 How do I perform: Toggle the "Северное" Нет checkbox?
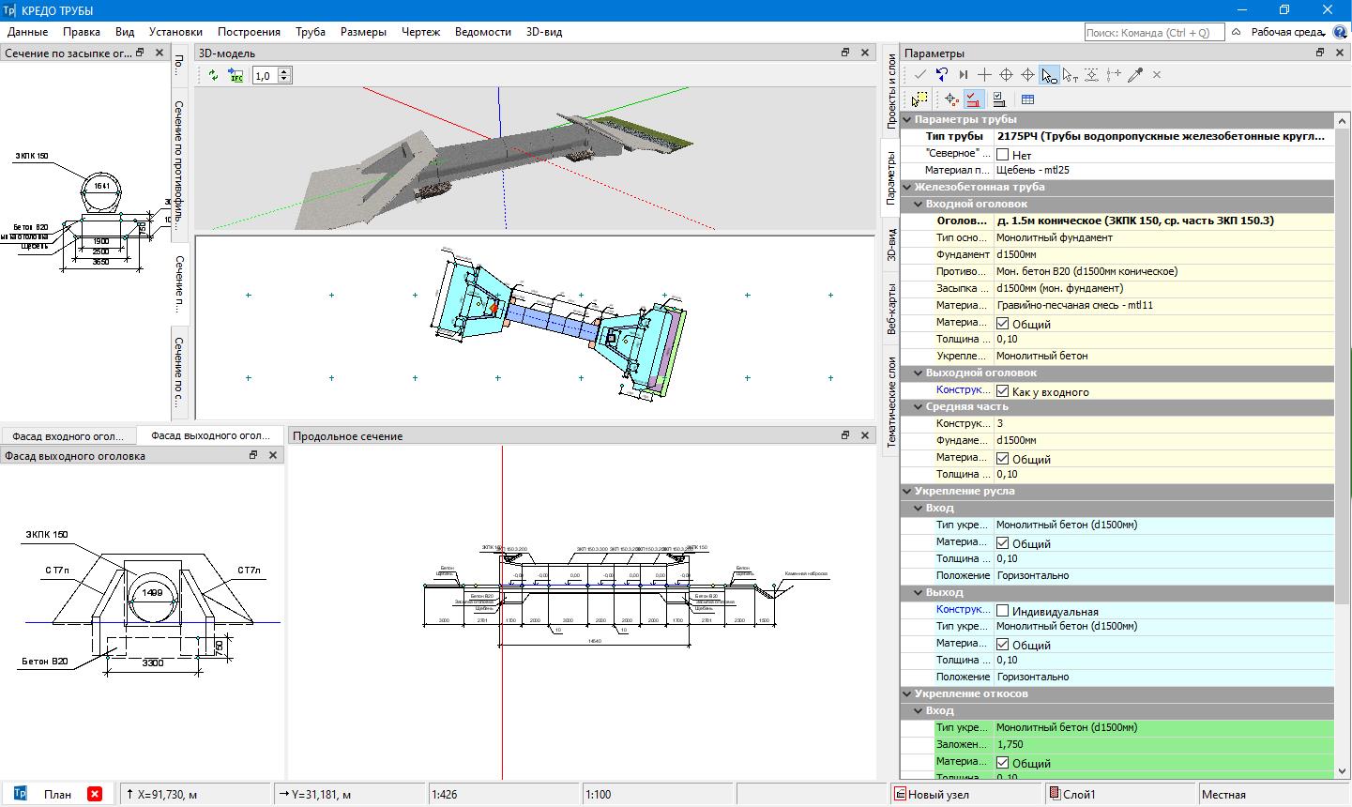[1002, 155]
